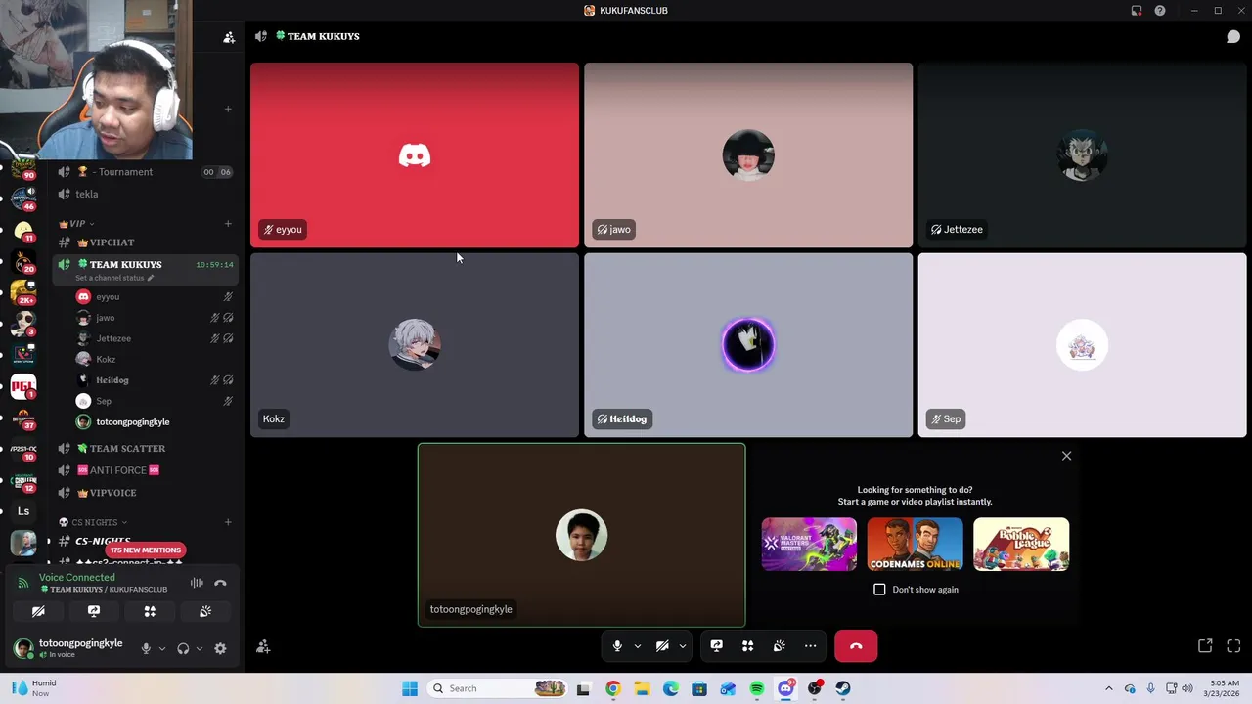Focus totoongpogingkyle's own video tile
The width and height of the screenshot is (1252, 704).
click(x=581, y=535)
